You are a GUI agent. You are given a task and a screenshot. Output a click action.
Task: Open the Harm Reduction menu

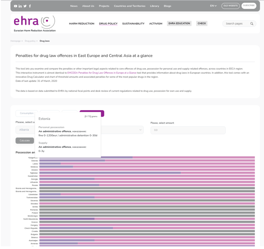tap(82, 24)
